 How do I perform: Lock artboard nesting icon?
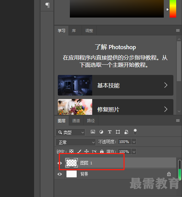tap(94, 152)
